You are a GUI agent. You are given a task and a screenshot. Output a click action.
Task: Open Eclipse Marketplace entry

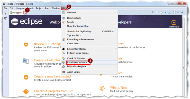pyautogui.click(x=77, y=66)
